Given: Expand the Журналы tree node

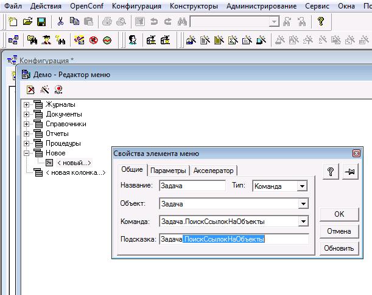Looking at the screenshot, I should (27, 104).
